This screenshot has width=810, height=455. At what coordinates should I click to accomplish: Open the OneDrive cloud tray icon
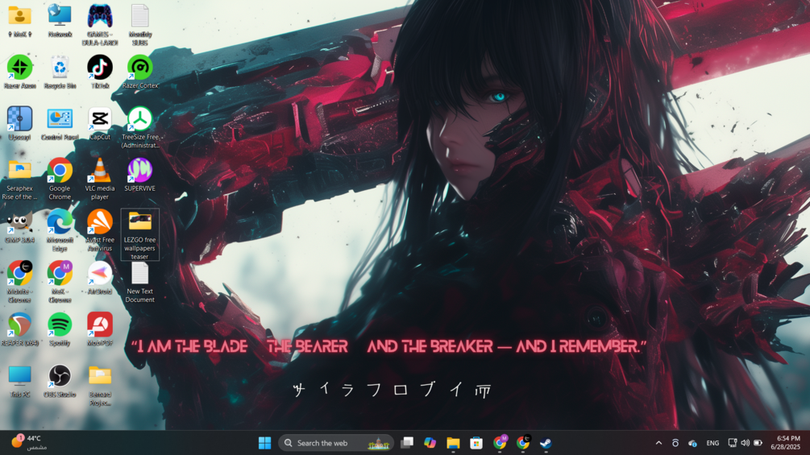[x=692, y=443]
